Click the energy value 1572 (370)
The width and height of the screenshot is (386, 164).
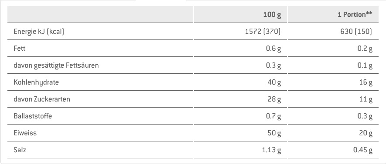[263, 32]
